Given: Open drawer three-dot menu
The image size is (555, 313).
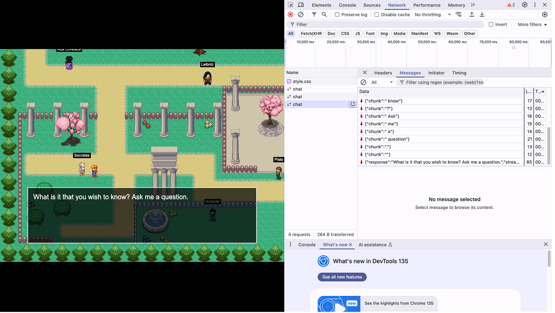Looking at the screenshot, I should click(x=290, y=245).
